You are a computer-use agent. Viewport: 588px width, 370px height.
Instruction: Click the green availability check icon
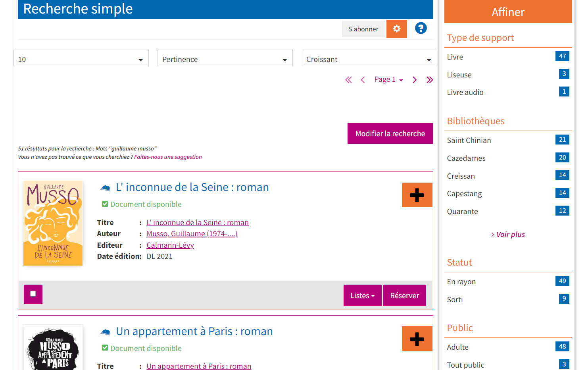105,204
